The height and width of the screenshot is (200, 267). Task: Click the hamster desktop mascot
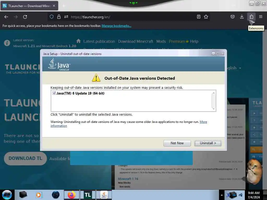(254, 172)
